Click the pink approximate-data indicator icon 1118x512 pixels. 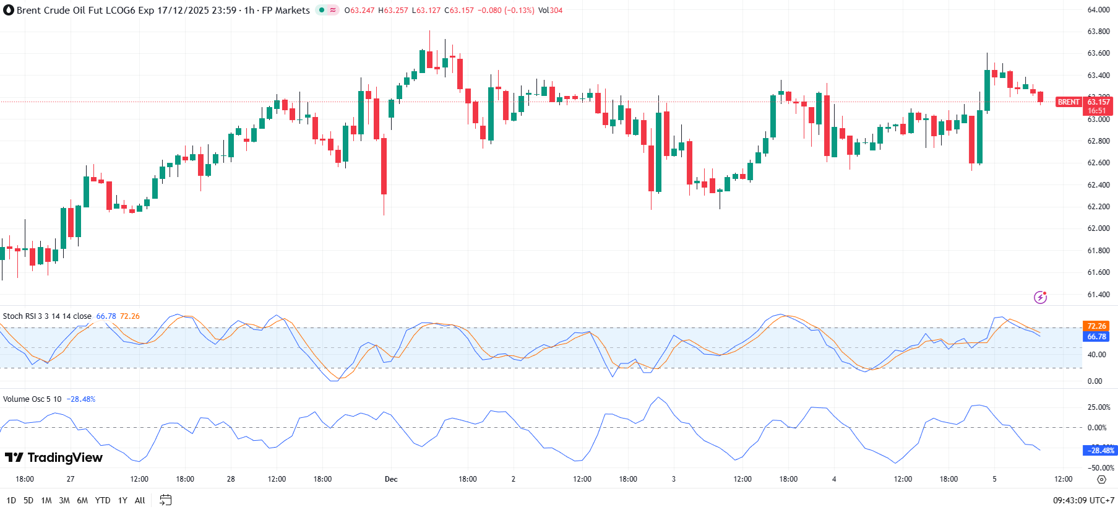(333, 11)
